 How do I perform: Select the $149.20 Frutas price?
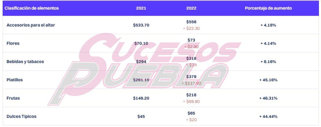(x=141, y=98)
